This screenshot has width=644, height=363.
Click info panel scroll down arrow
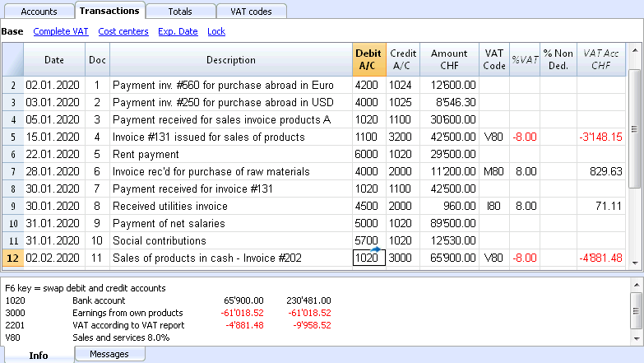click(x=637, y=339)
